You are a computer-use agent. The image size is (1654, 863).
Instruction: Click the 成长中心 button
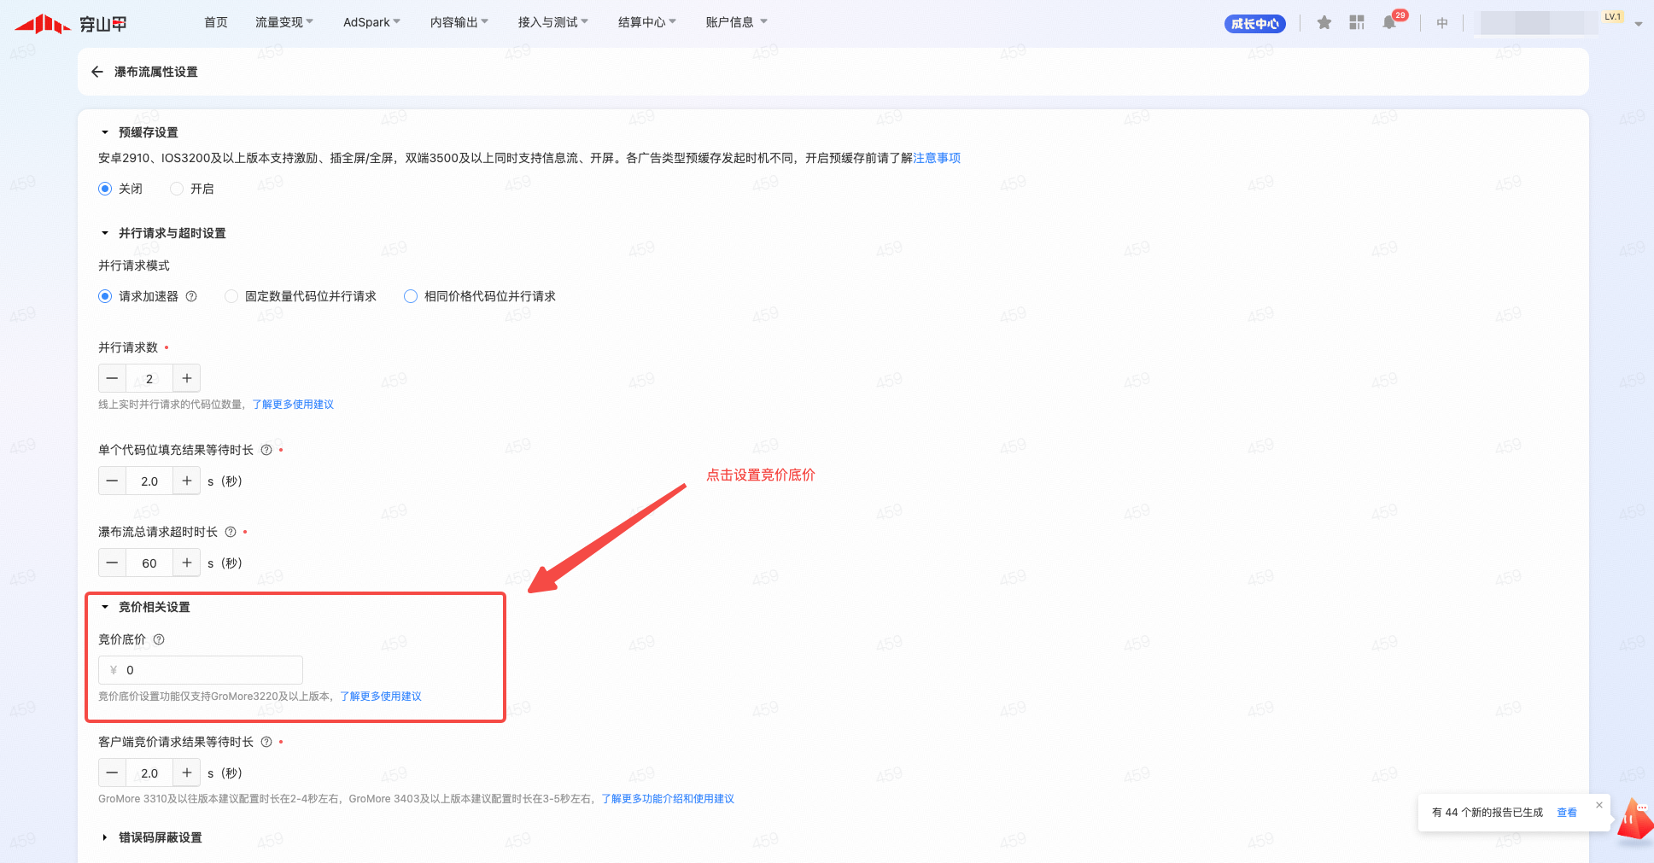coord(1254,24)
